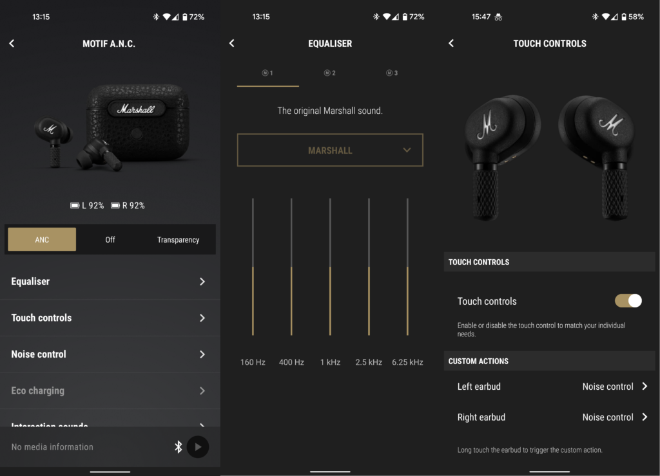660x476 pixels.
Task: Switch to equaliser preset tab M2
Action: 330,73
